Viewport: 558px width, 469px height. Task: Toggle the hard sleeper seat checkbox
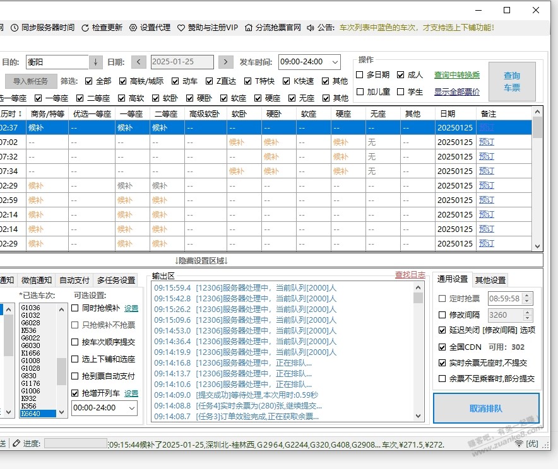pos(189,98)
